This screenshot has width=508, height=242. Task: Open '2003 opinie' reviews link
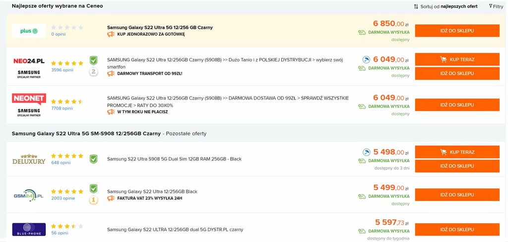click(x=63, y=198)
